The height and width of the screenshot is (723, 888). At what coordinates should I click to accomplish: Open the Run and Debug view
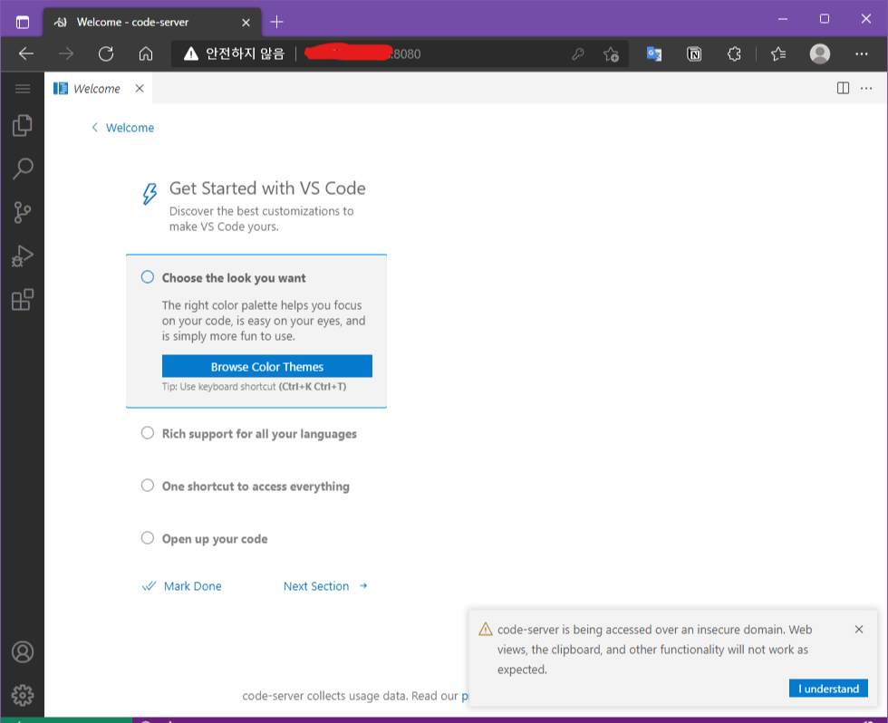point(22,255)
